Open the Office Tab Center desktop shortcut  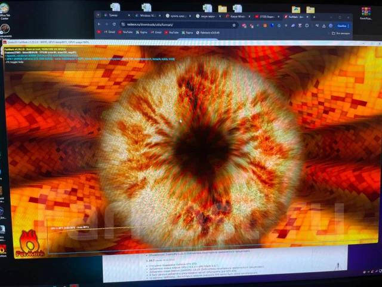click(5, 11)
